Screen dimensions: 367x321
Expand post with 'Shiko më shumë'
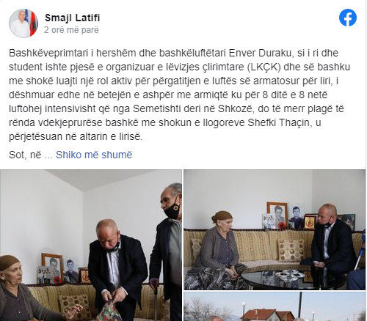(94, 155)
